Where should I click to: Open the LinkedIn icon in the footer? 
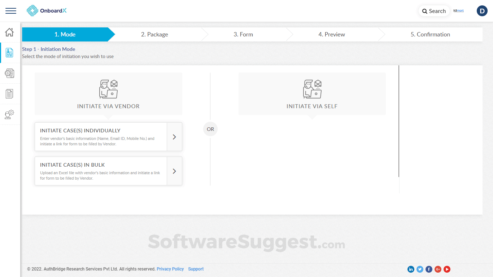[x=411, y=269]
